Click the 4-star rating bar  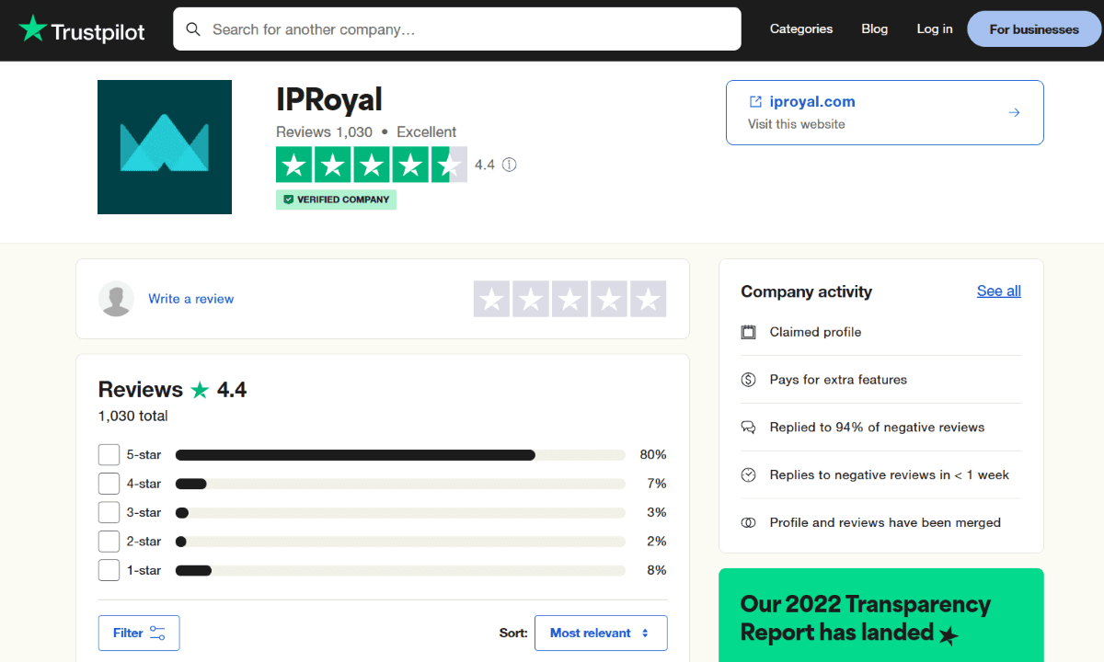(400, 484)
